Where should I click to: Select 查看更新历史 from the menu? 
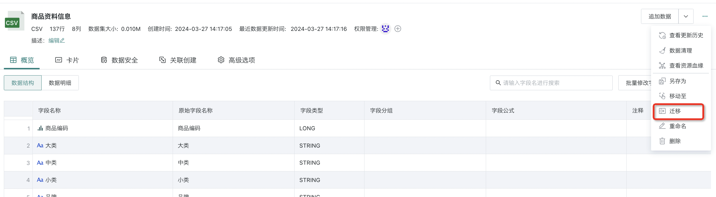point(686,35)
